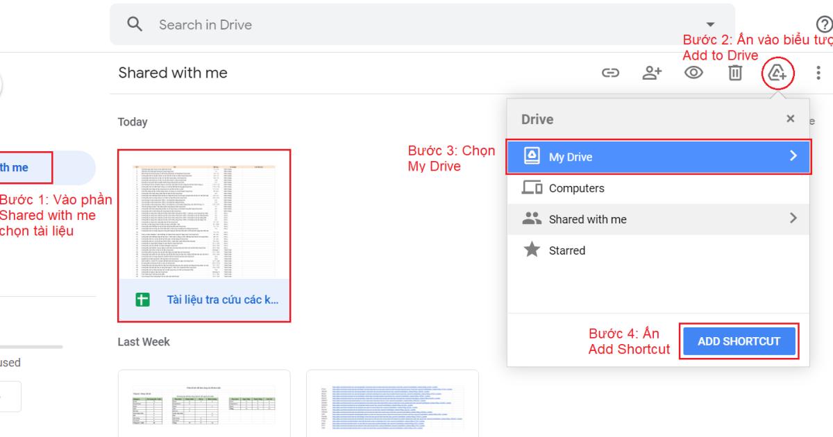Expand Shared with me via its chevron
This screenshot has width=833, height=437.
793,218
